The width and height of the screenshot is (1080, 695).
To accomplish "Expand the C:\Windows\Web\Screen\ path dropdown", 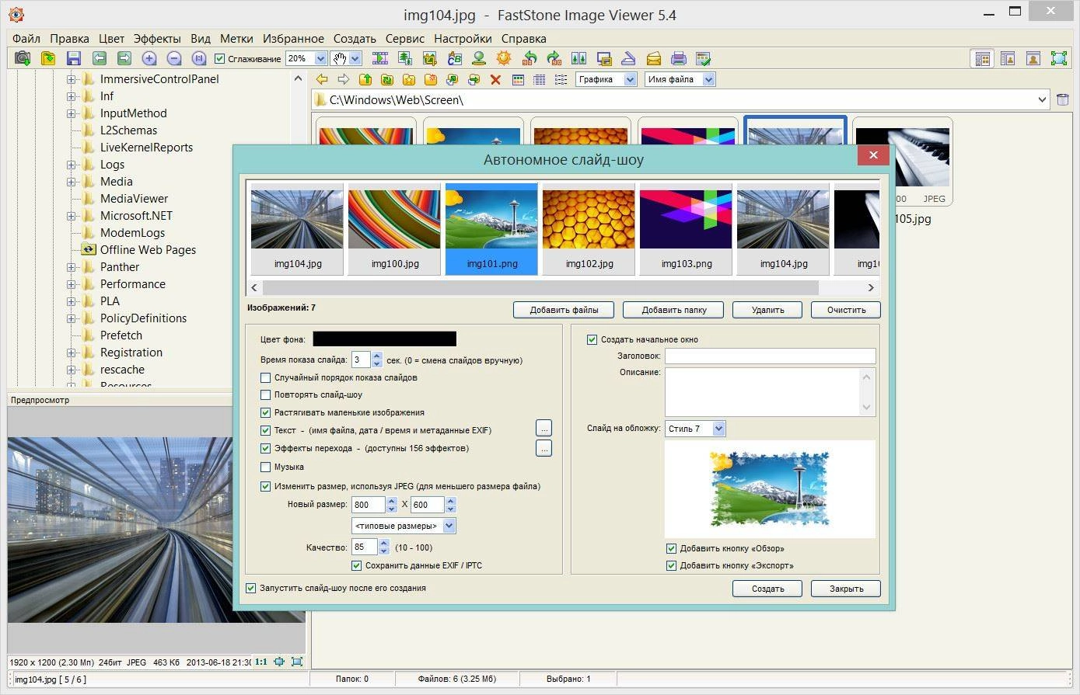I will [1043, 99].
